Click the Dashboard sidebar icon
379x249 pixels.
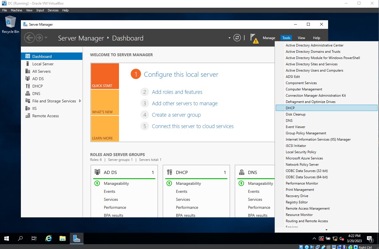(28, 56)
